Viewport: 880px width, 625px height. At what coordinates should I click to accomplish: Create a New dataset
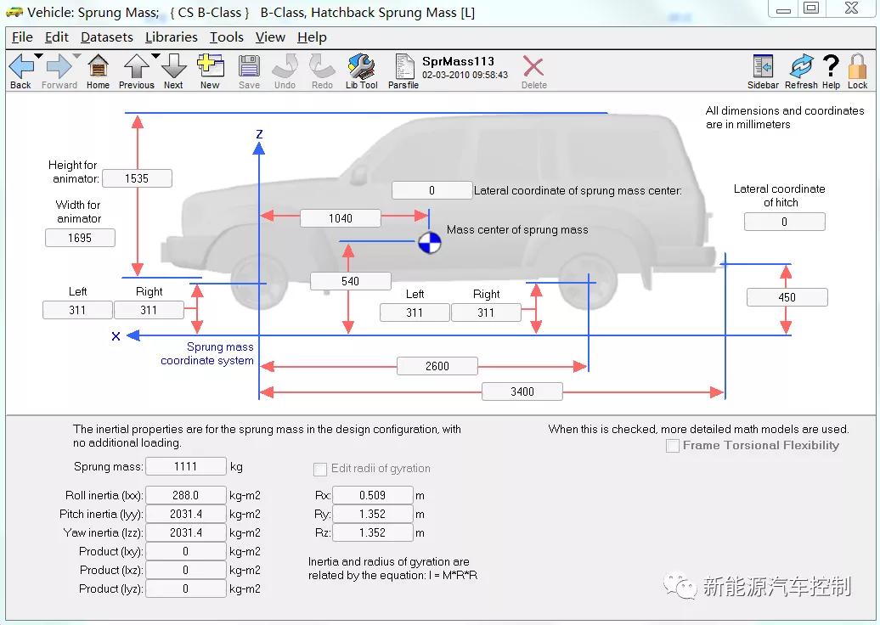(210, 70)
